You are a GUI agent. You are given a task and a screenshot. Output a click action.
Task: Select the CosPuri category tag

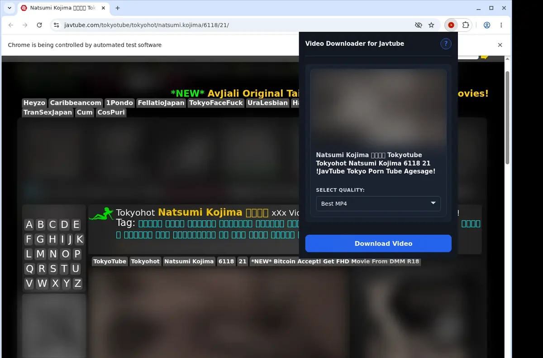click(111, 112)
